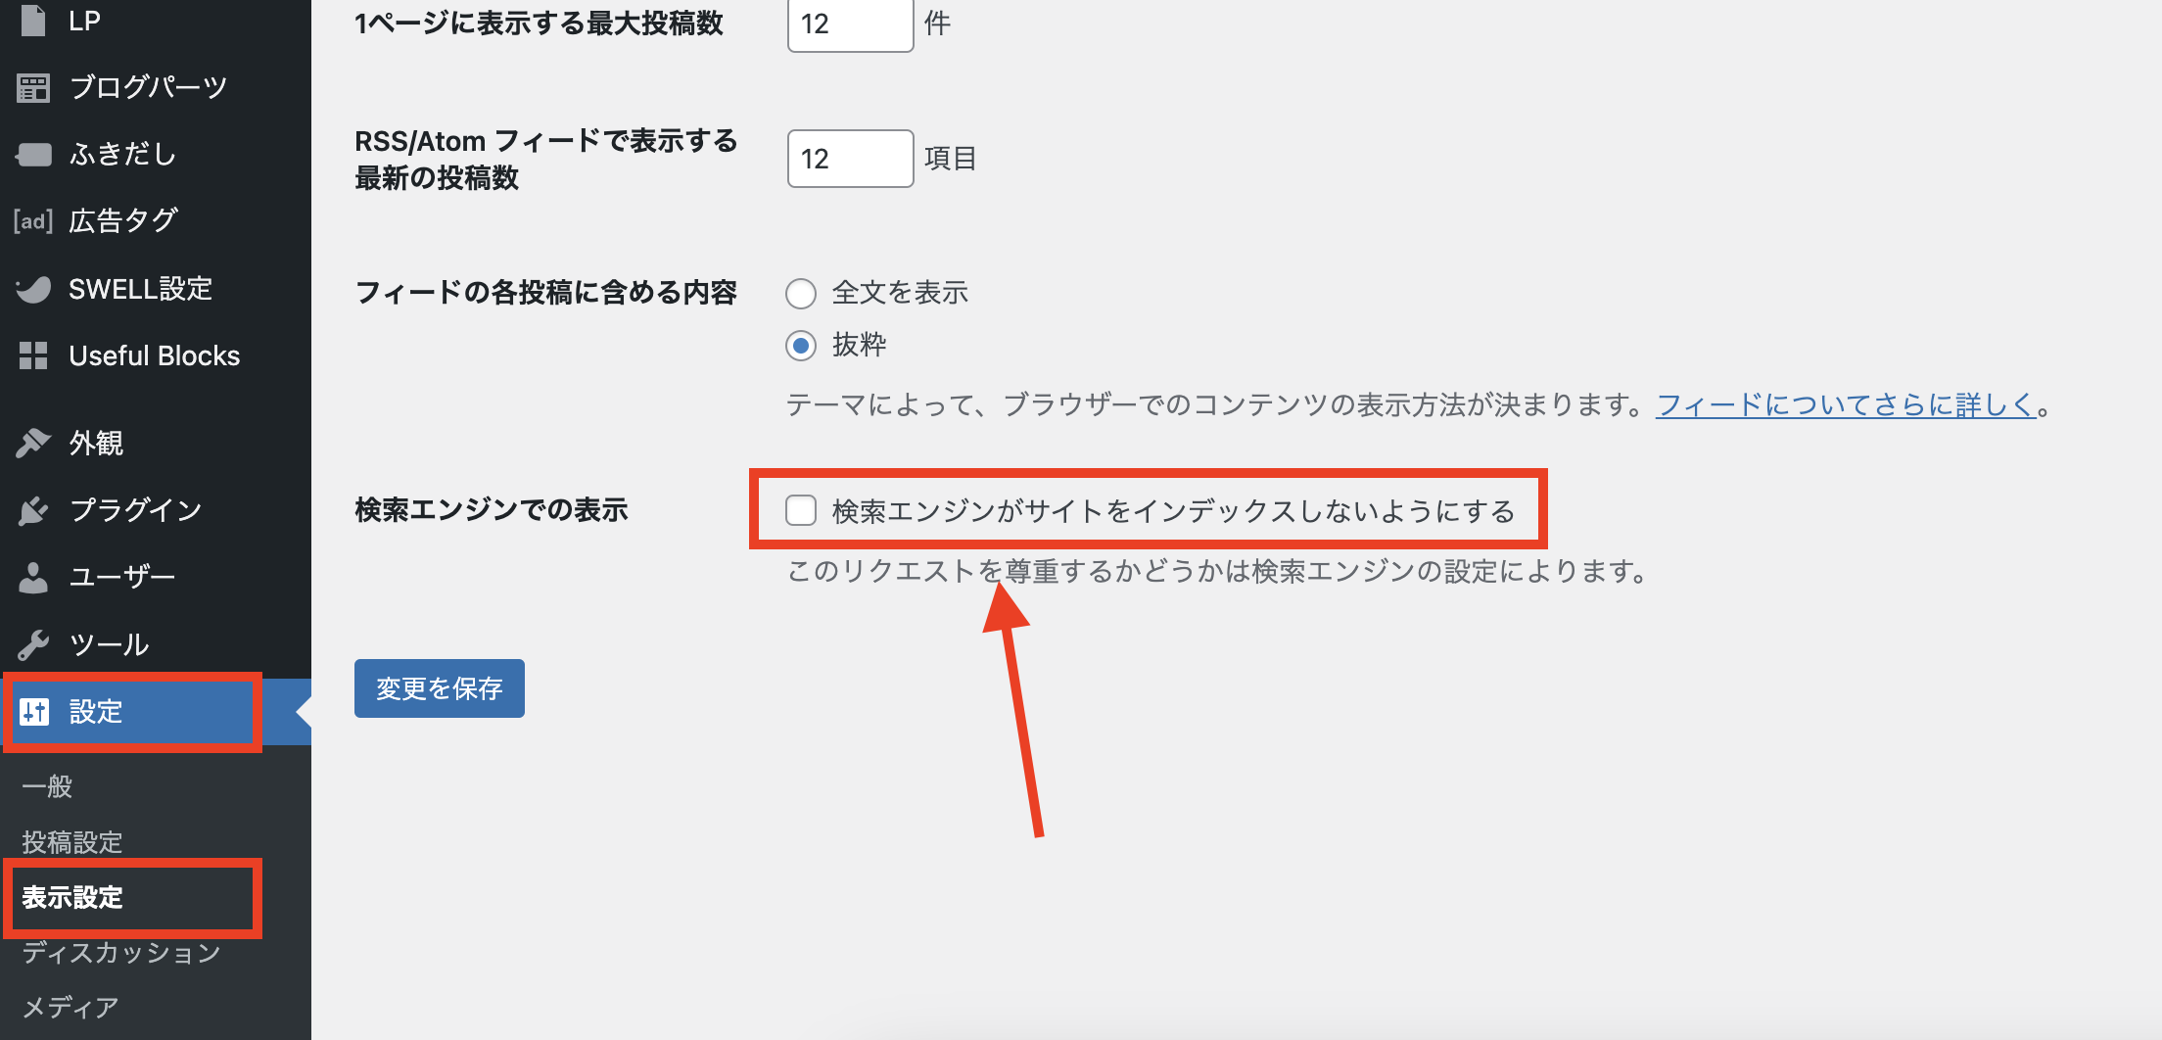This screenshot has width=2162, height=1040.
Task: Open the 設定 menu label
Action: [96, 712]
